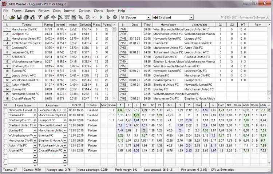273x174 pixels.
Task: Click scroll-down arrow of teams table
Action: click(x=114, y=98)
